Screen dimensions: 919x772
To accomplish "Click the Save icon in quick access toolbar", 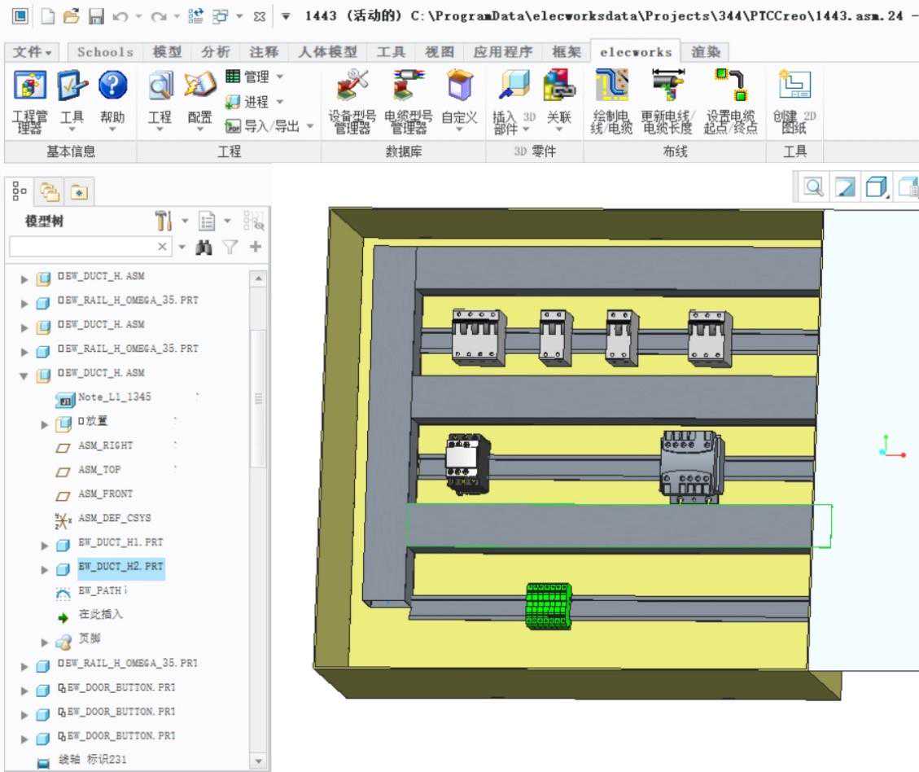I will [95, 15].
